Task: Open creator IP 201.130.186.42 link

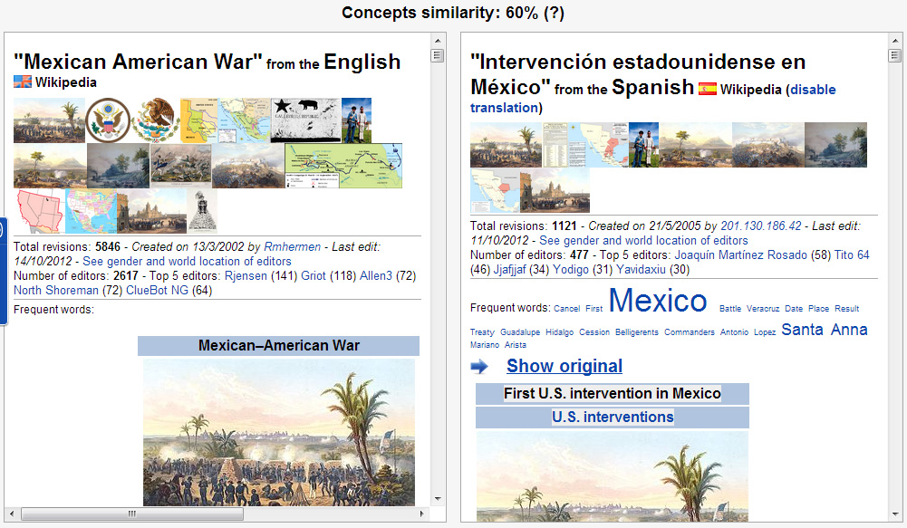Action: pos(760,226)
